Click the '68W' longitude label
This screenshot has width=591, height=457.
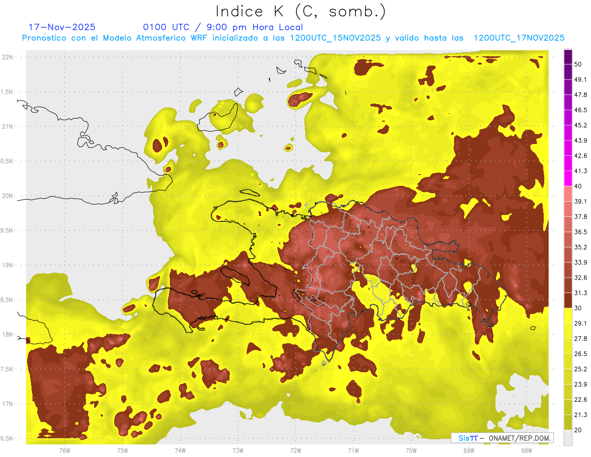click(x=526, y=451)
